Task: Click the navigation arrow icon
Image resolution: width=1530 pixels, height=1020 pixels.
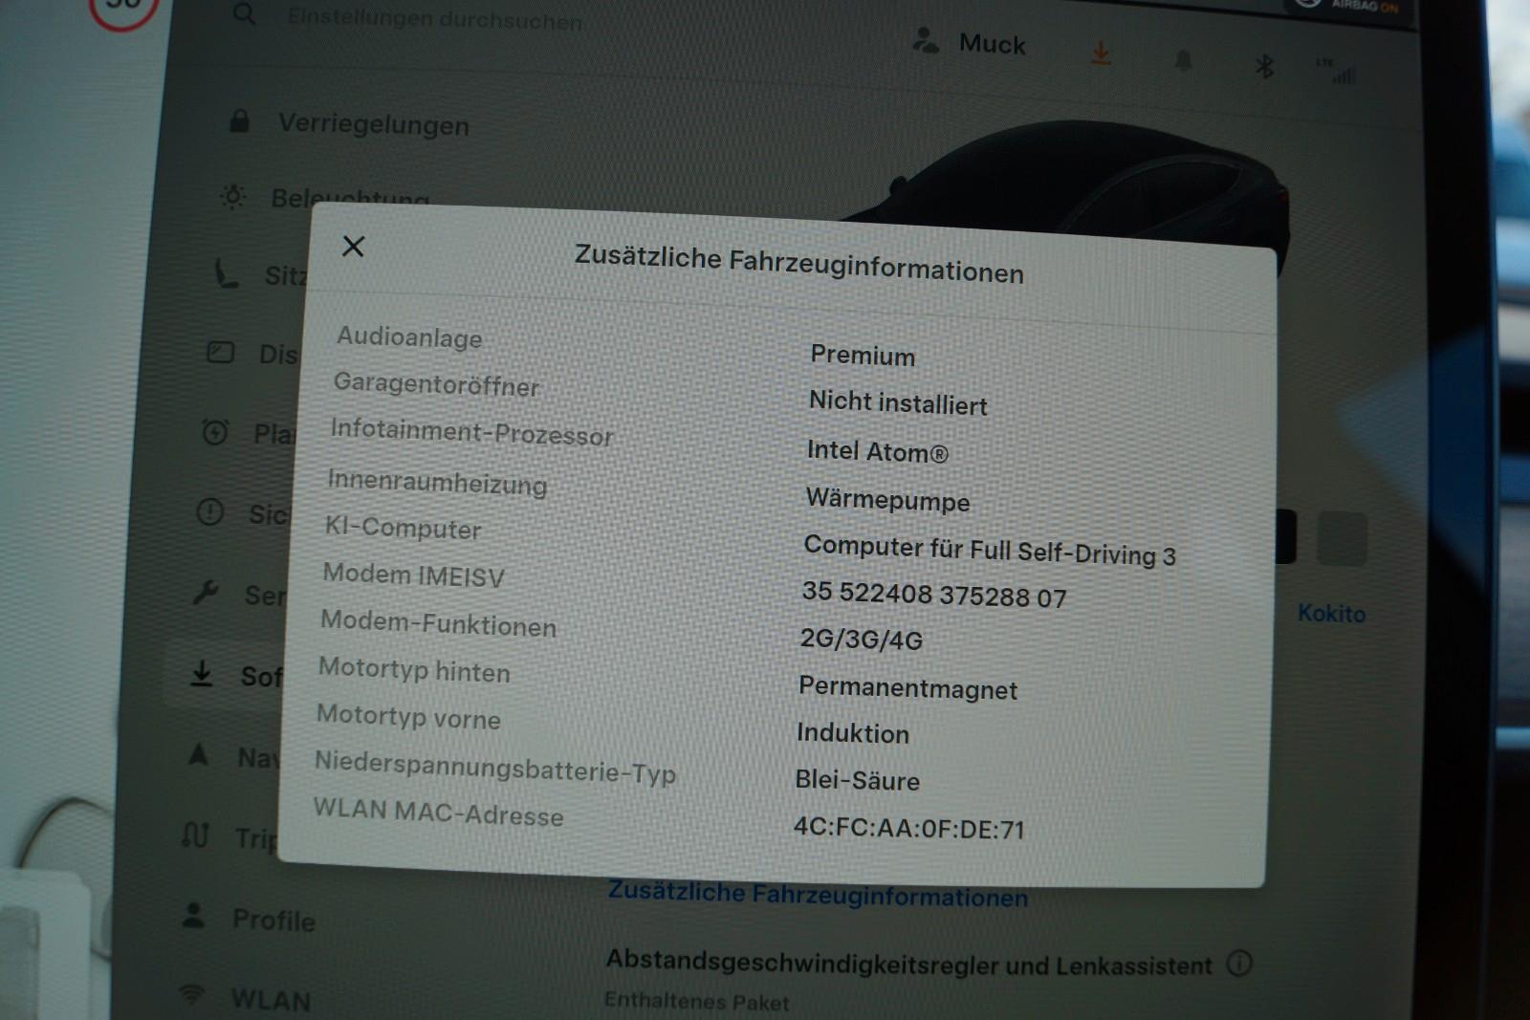Action: tap(198, 754)
